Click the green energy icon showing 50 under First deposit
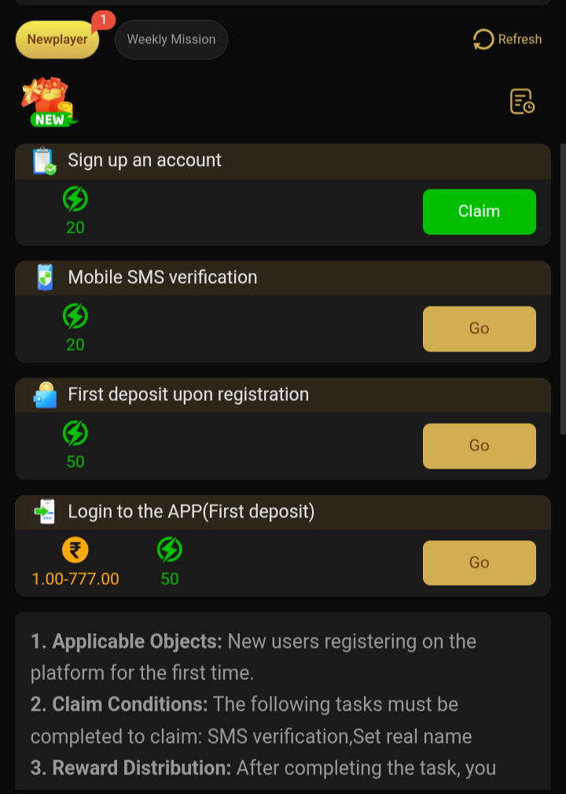Image resolution: width=566 pixels, height=794 pixels. (x=75, y=433)
